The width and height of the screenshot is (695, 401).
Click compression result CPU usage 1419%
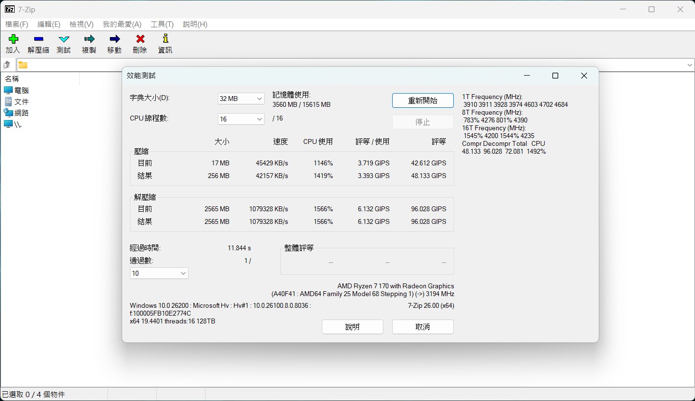[323, 176]
